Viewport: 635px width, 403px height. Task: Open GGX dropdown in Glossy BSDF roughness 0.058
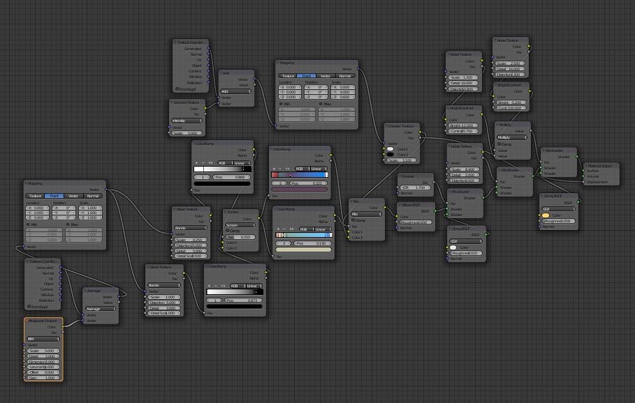point(558,209)
